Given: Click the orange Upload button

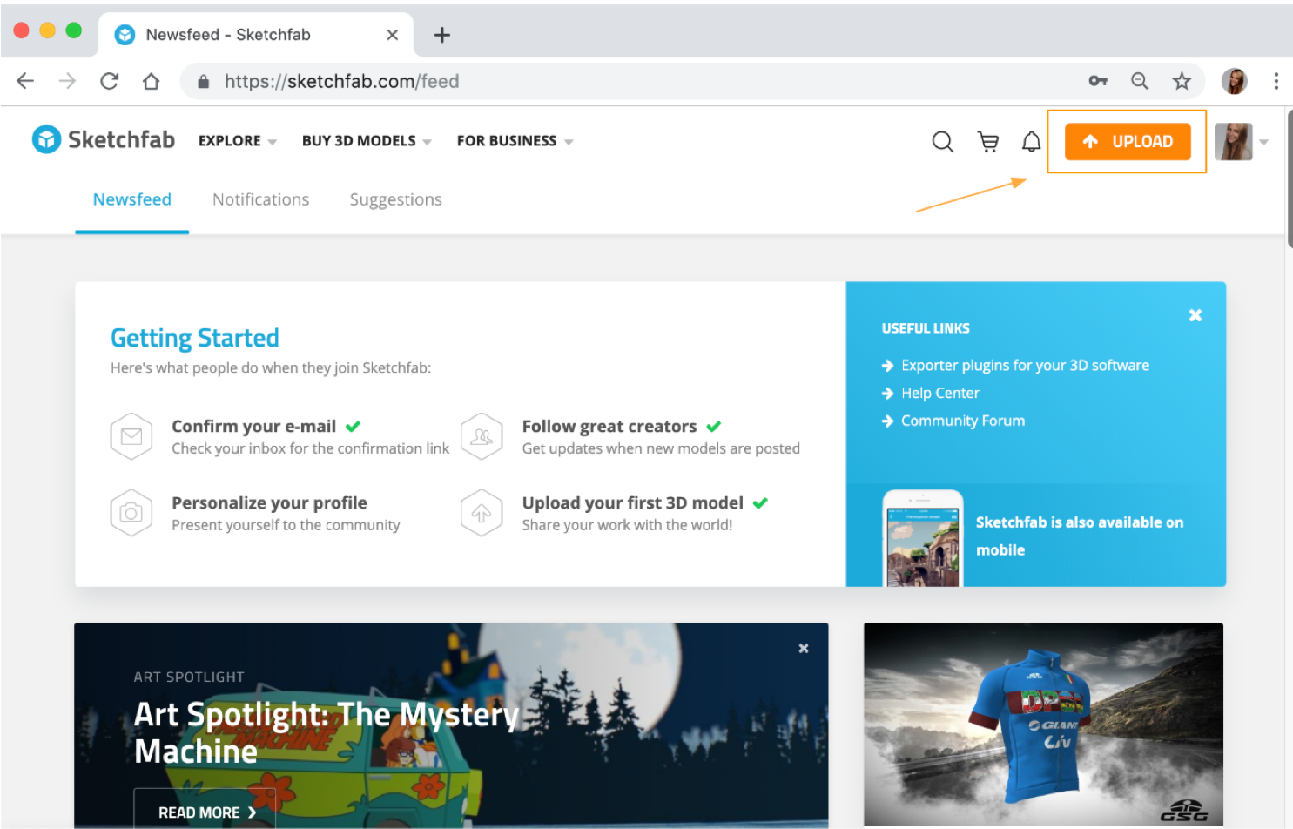Looking at the screenshot, I should coord(1128,141).
